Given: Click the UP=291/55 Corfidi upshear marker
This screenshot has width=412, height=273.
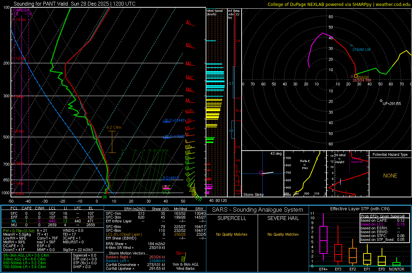Looking at the screenshot, I should click(381, 101).
